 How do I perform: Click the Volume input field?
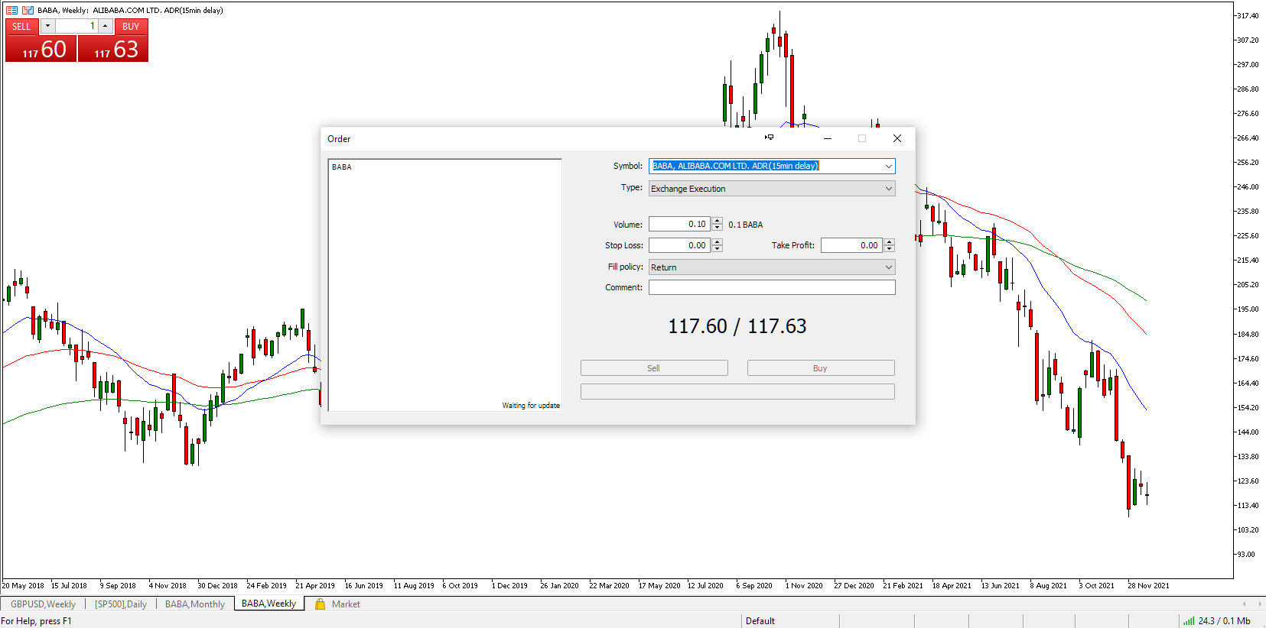(679, 224)
